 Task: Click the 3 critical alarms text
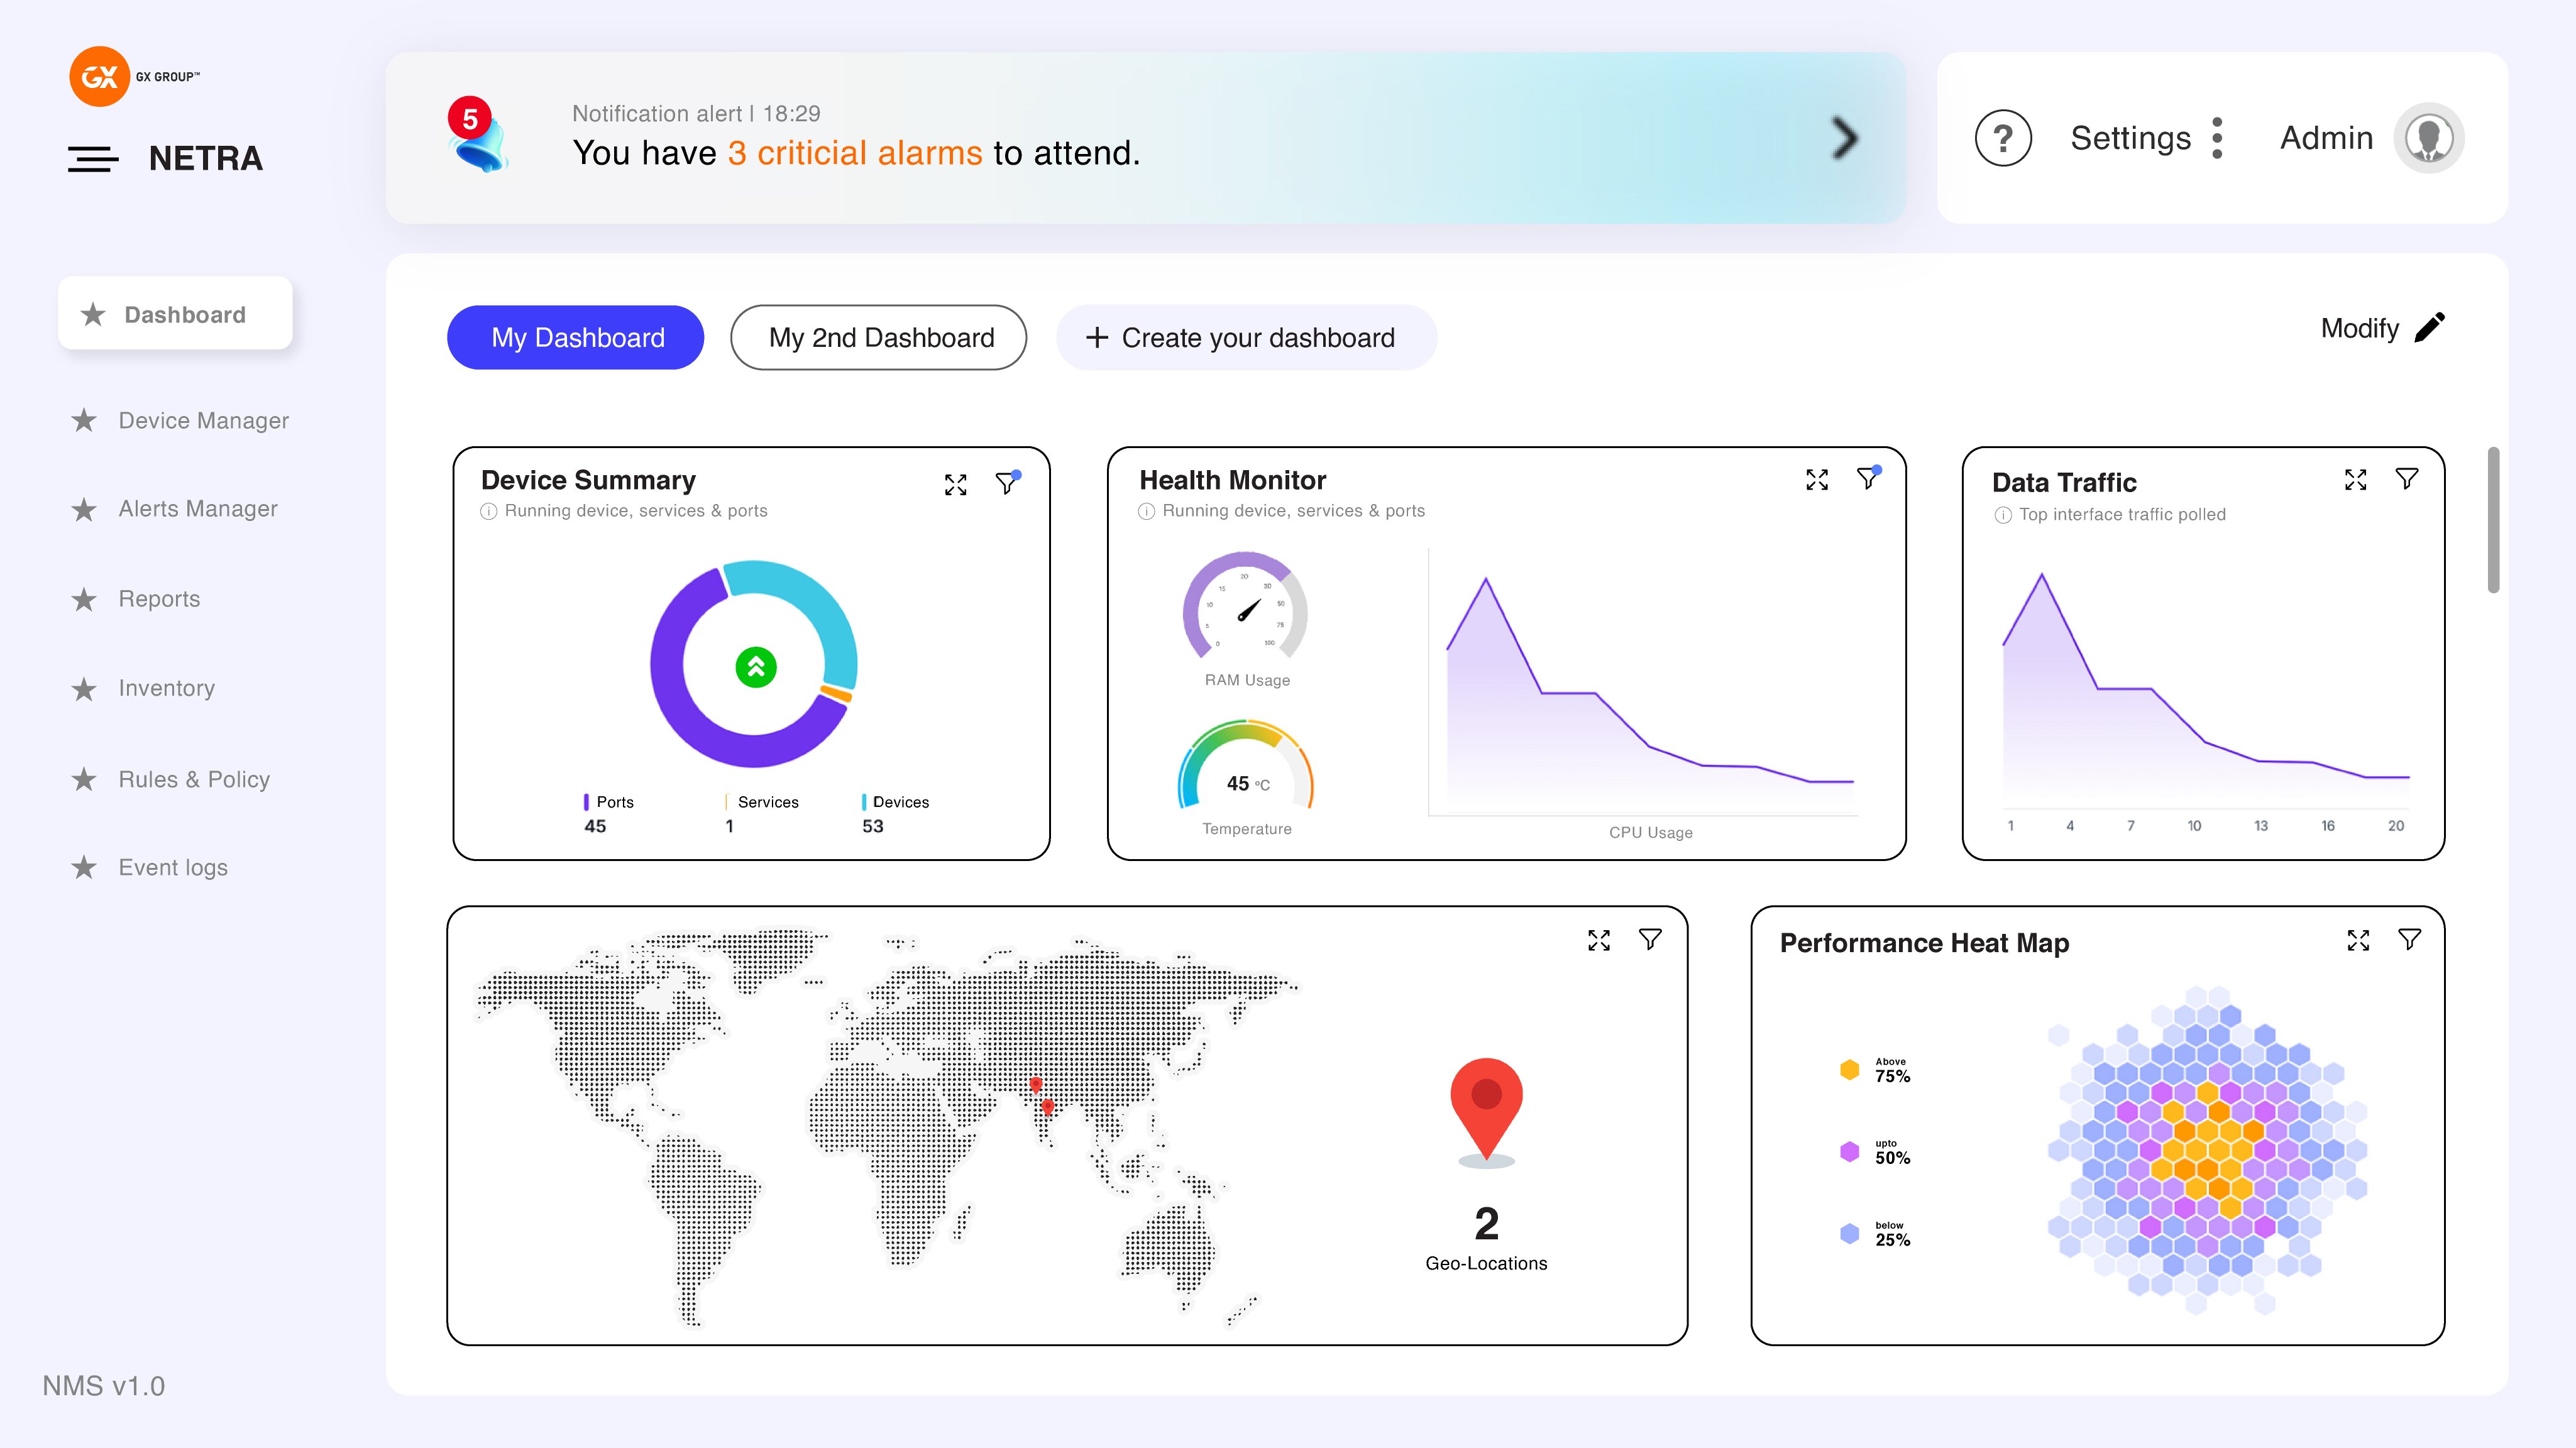[855, 153]
